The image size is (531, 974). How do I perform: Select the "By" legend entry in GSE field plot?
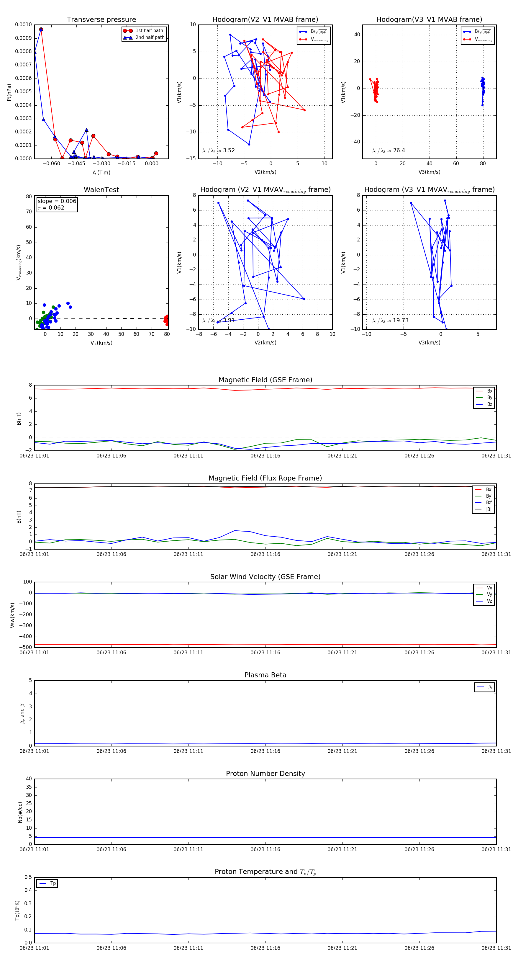point(484,397)
